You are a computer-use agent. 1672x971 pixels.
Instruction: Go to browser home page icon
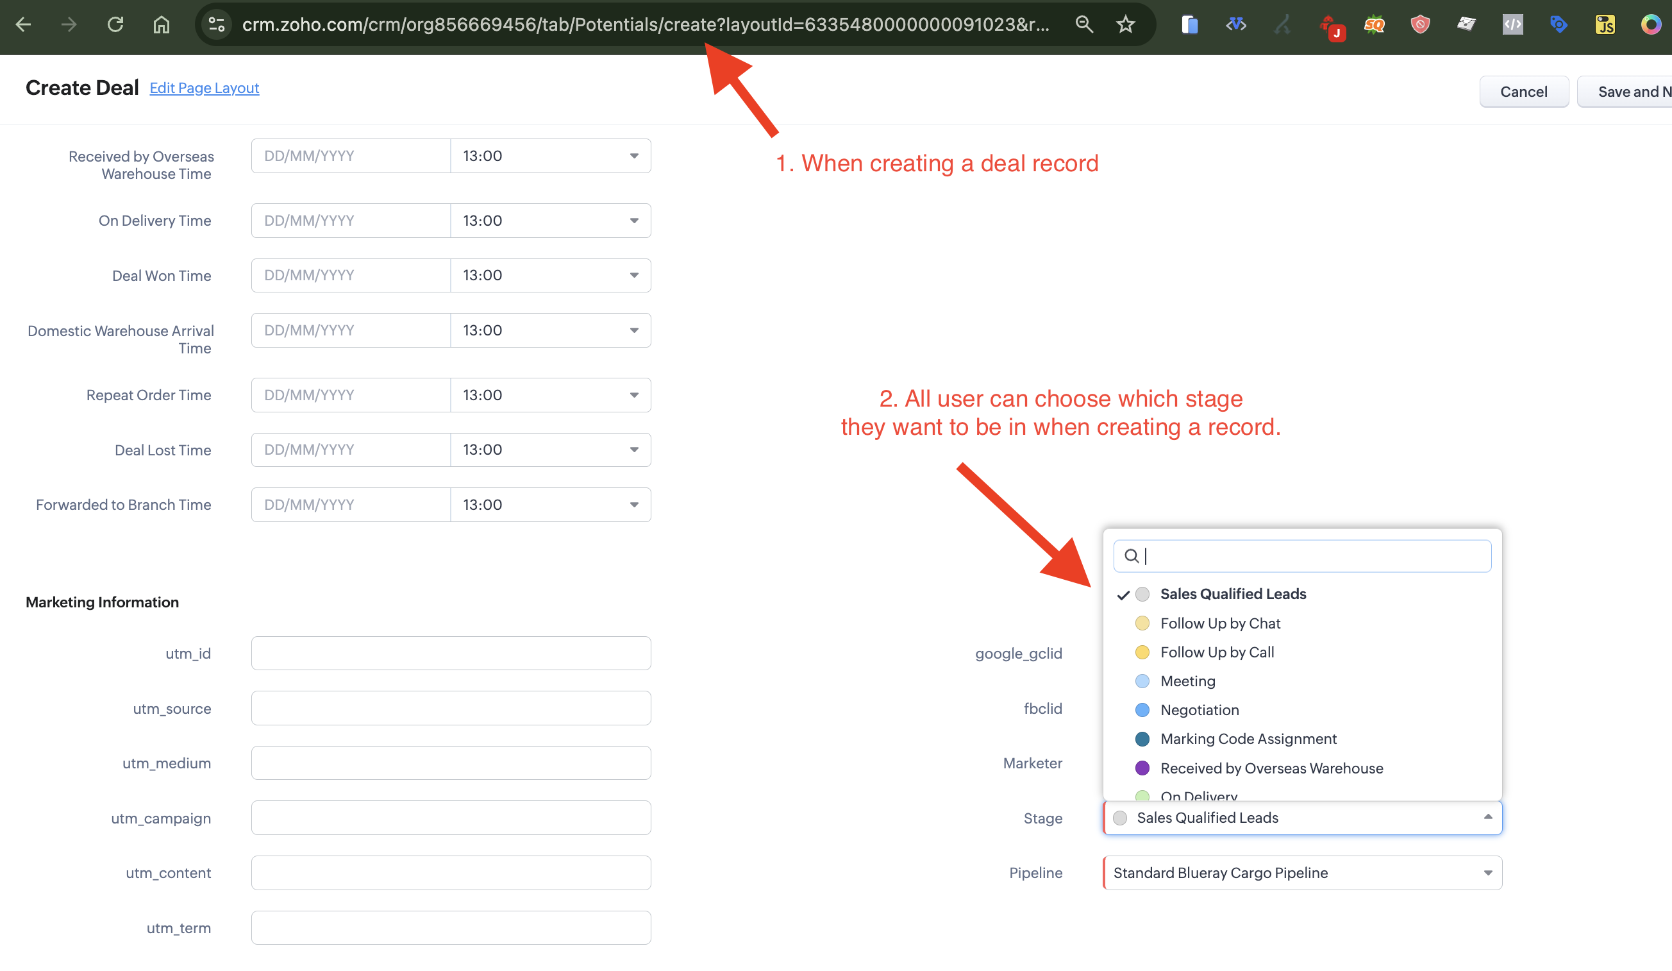coord(161,24)
